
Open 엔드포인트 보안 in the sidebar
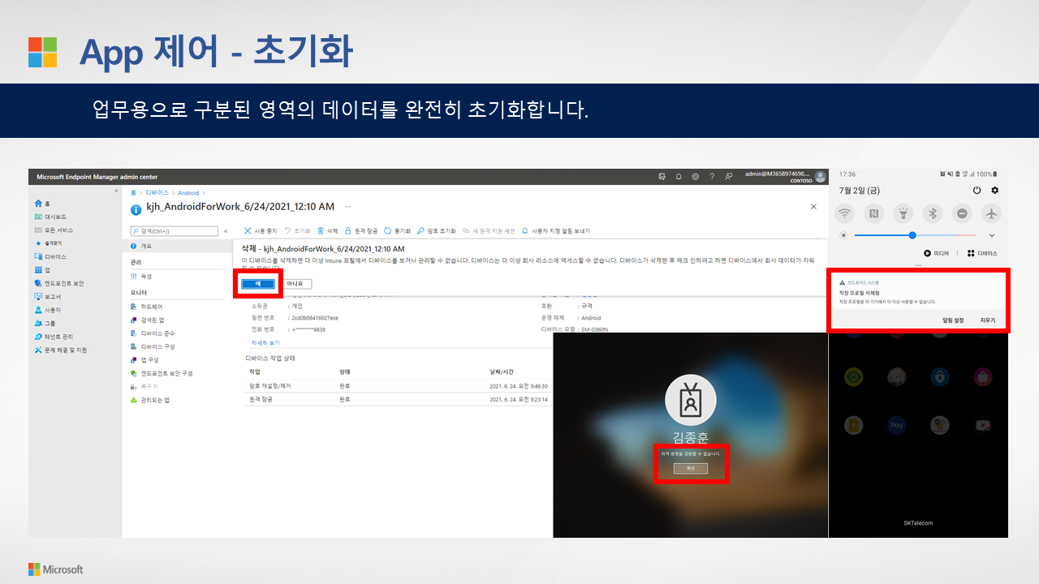click(59, 283)
